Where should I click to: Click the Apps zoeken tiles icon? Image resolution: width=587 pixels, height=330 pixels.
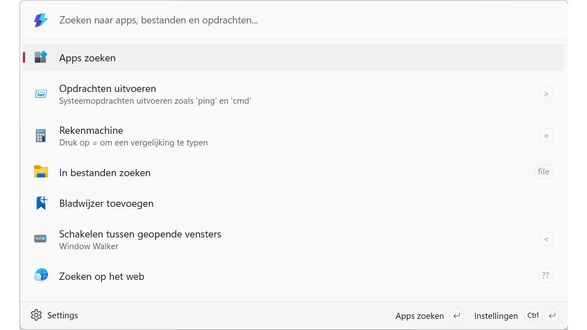point(41,57)
